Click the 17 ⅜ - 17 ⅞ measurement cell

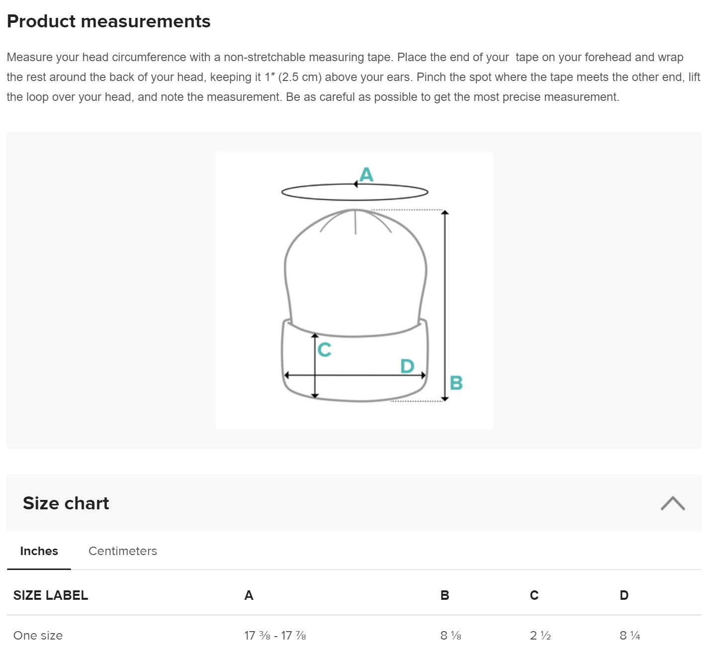275,635
